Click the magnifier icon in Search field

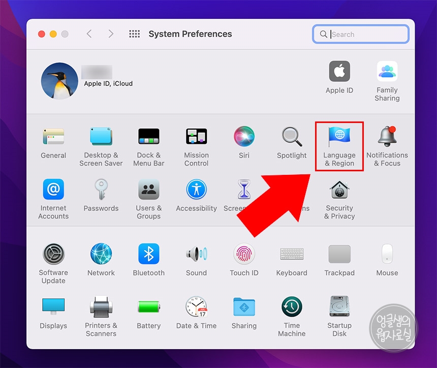(x=323, y=34)
